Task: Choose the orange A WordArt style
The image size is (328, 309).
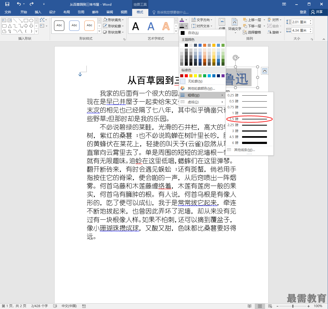Action: (x=166, y=26)
